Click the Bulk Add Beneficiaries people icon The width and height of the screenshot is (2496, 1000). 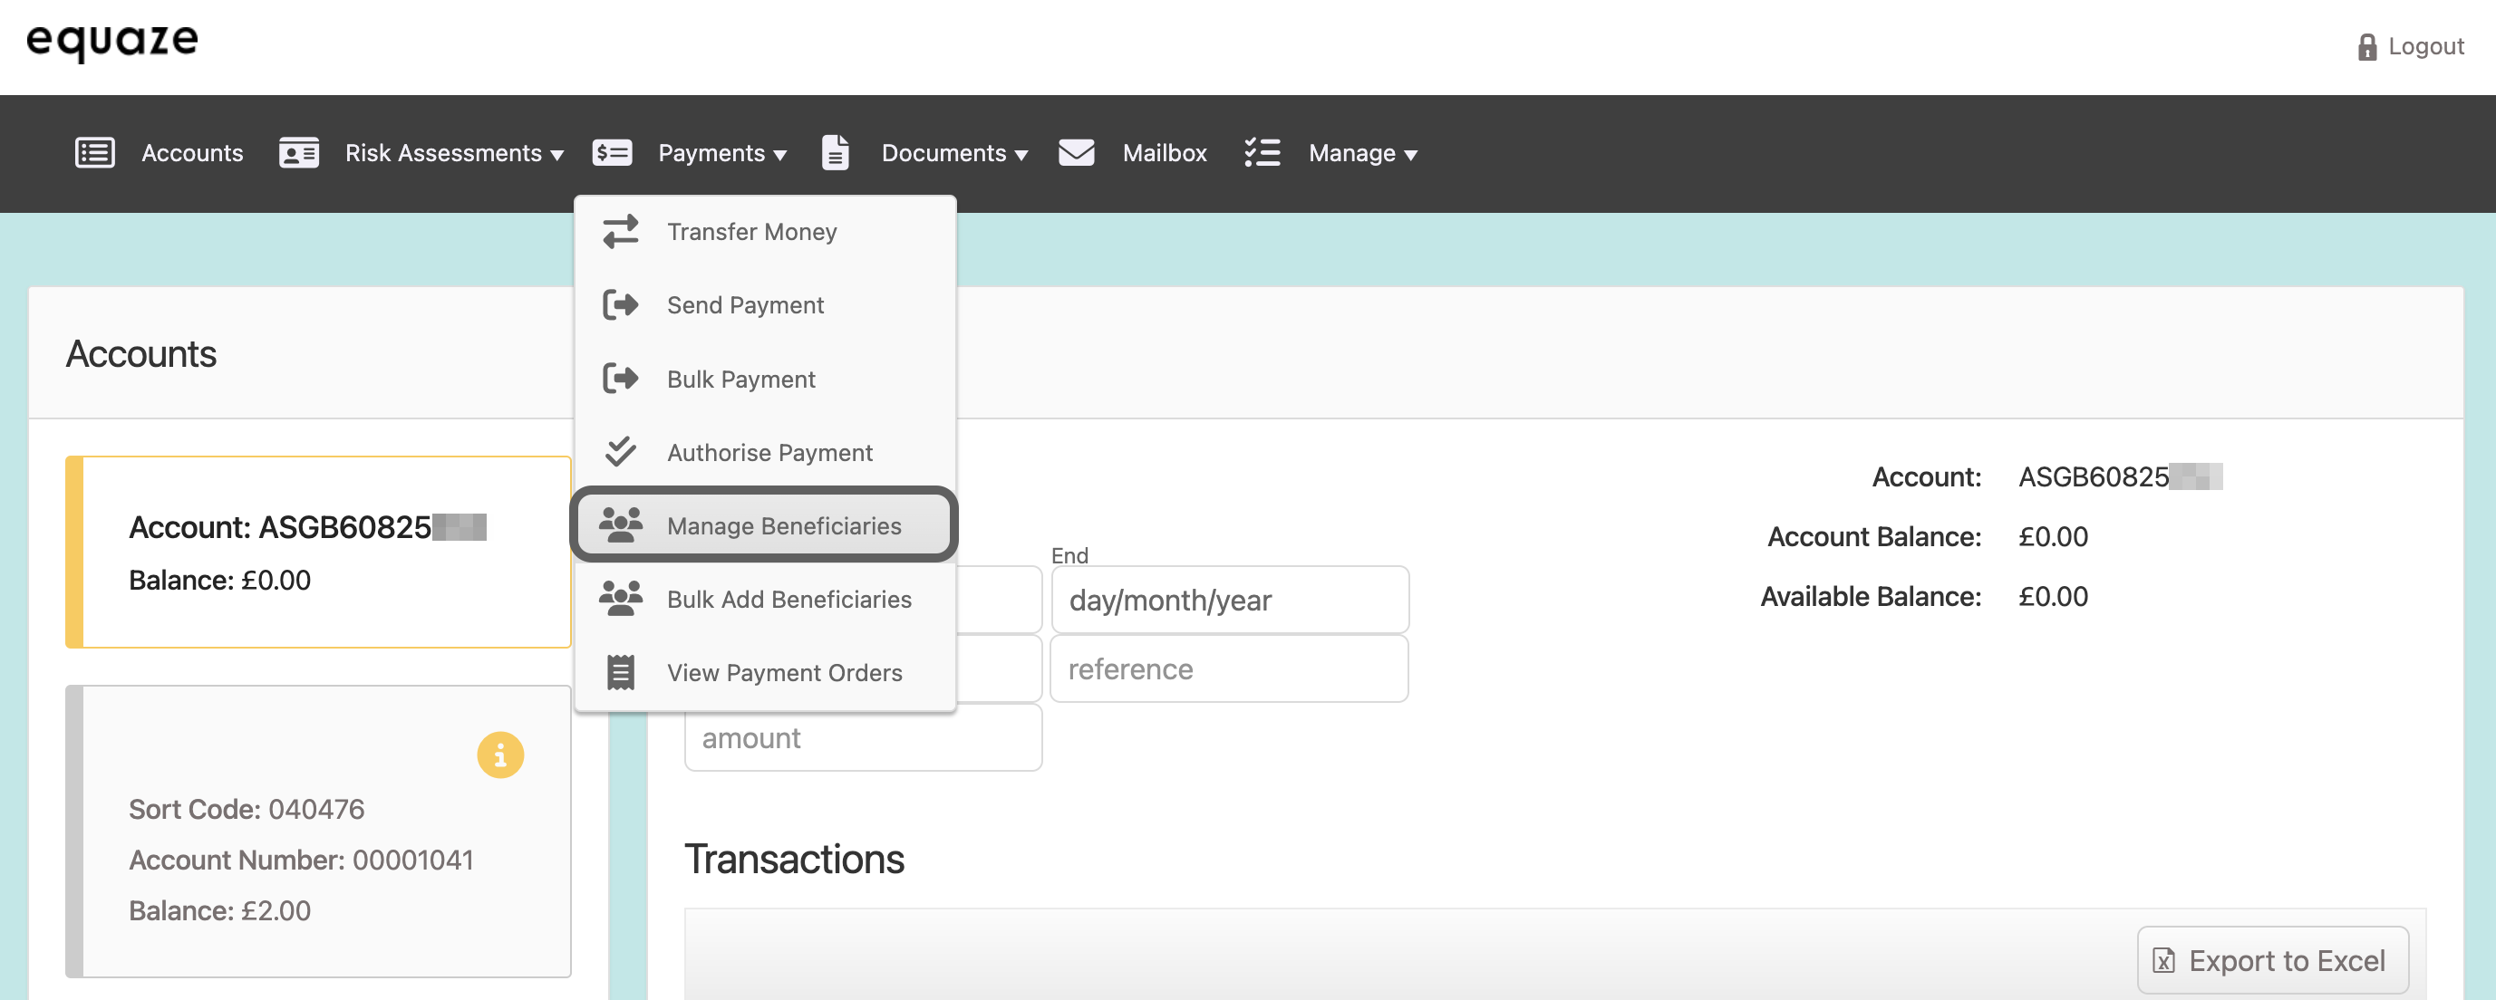620,600
